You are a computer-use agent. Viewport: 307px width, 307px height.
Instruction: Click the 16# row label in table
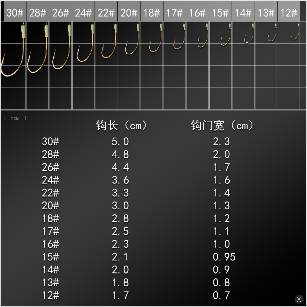(51, 244)
